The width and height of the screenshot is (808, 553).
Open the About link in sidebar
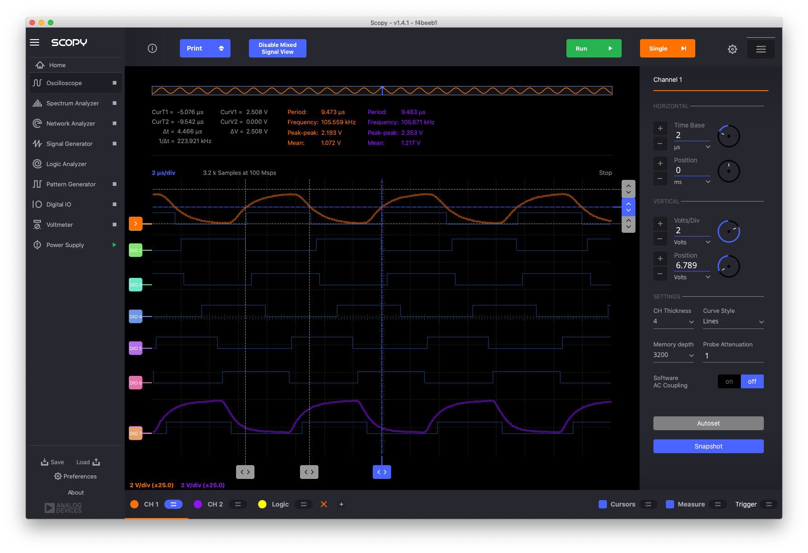tap(76, 492)
